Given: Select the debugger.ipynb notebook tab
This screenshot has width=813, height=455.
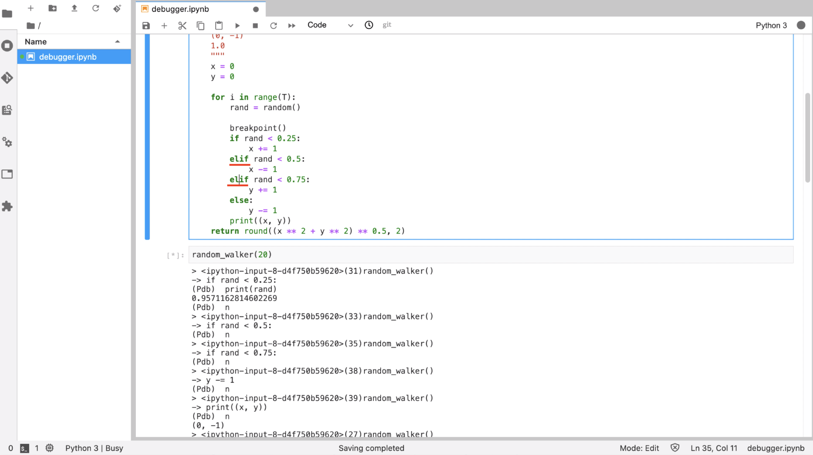Looking at the screenshot, I should (180, 9).
